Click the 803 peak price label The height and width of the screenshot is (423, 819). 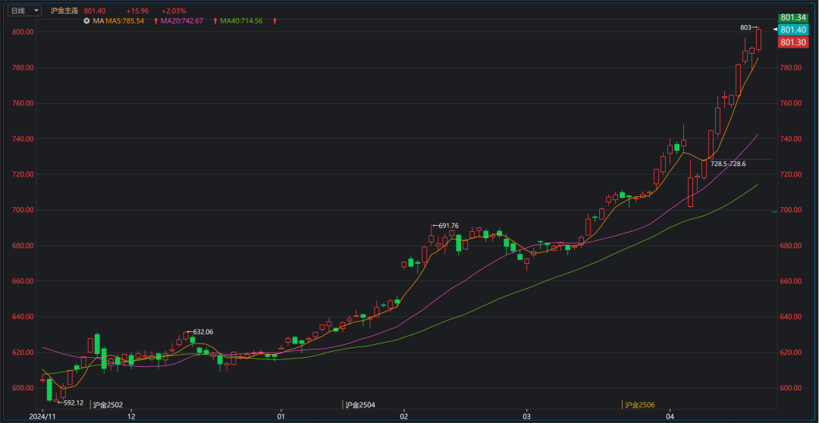[x=746, y=27]
